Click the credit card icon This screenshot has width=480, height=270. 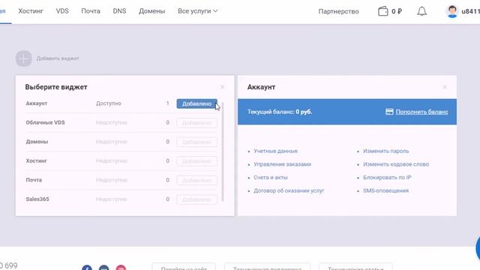(x=389, y=112)
